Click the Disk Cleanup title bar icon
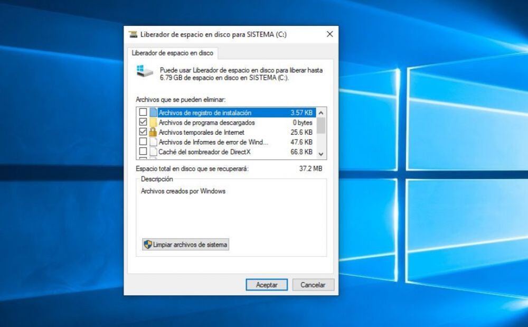This screenshot has width=528, height=327. pyautogui.click(x=134, y=34)
